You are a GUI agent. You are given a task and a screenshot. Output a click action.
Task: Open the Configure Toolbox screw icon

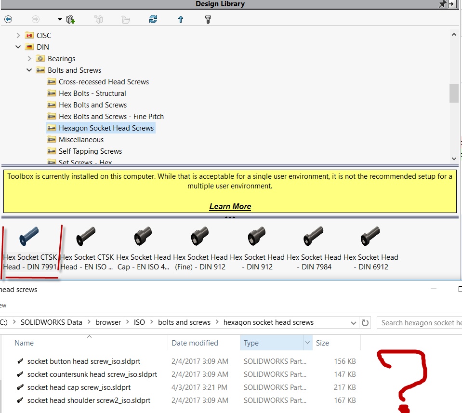click(208, 19)
